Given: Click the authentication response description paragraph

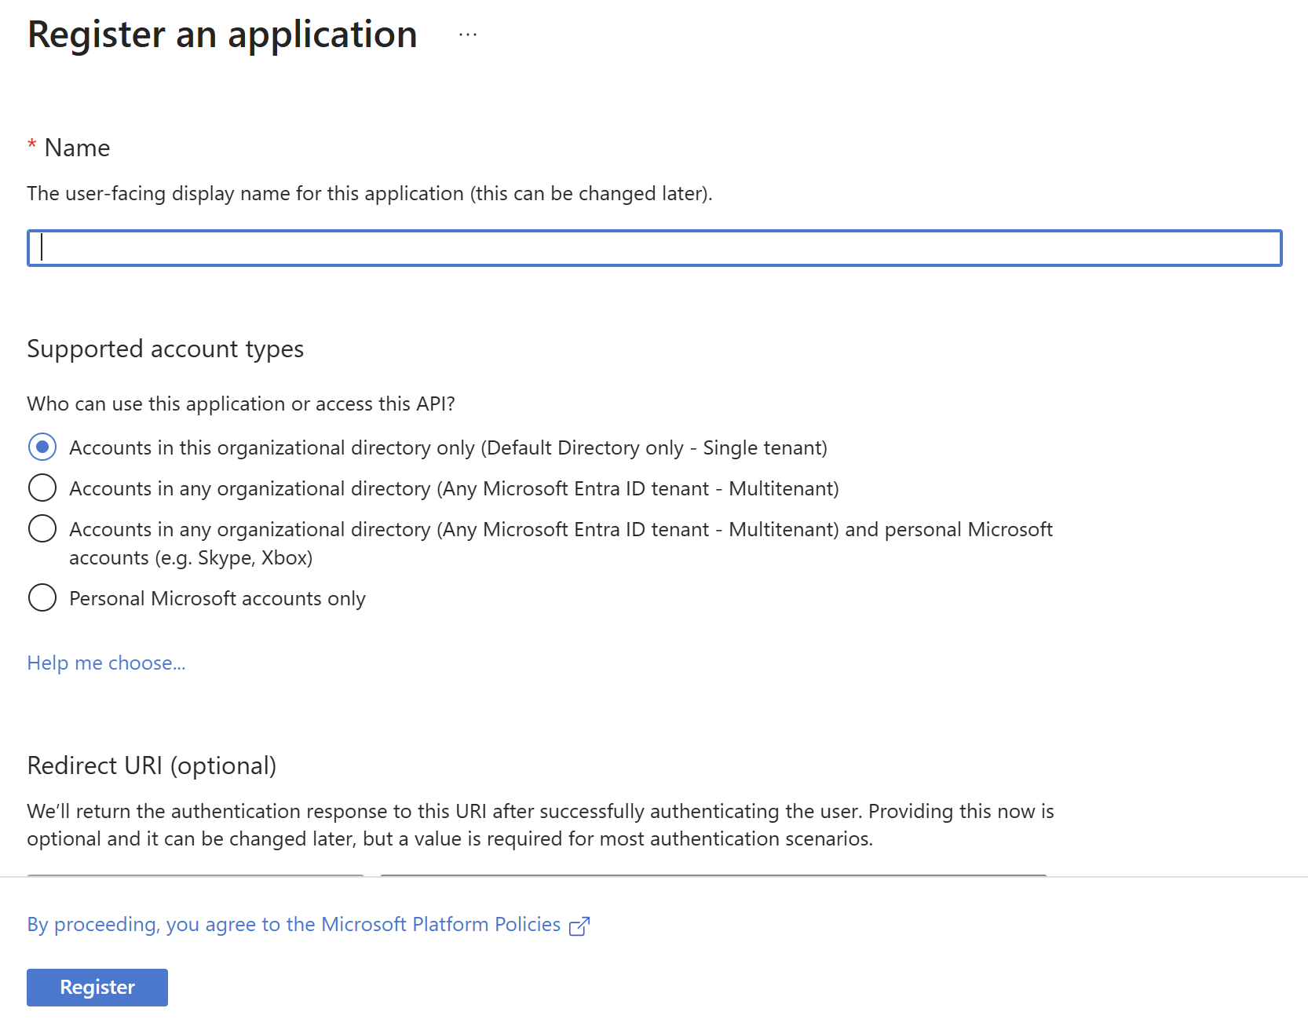Looking at the screenshot, I should (541, 825).
